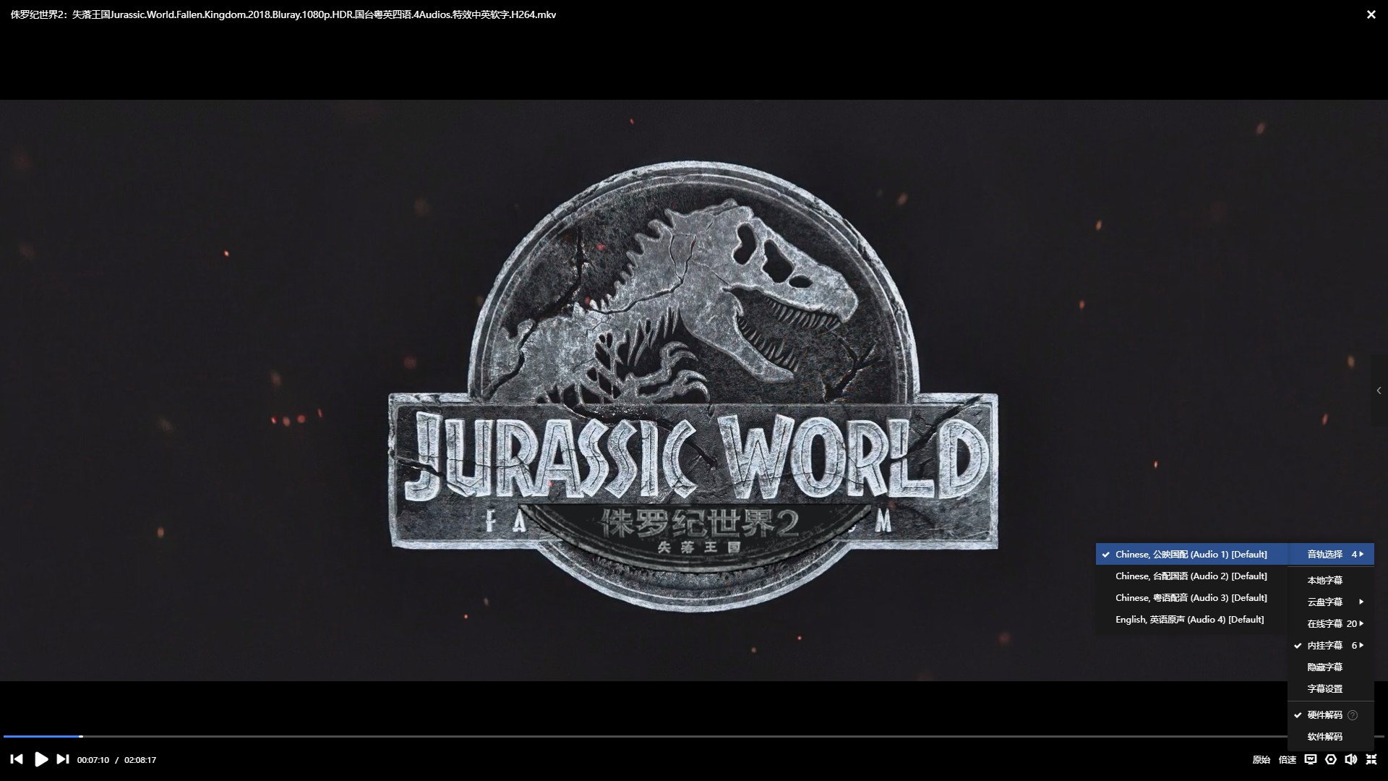
Task: Enable 软件解码 software decoding
Action: pos(1324,737)
